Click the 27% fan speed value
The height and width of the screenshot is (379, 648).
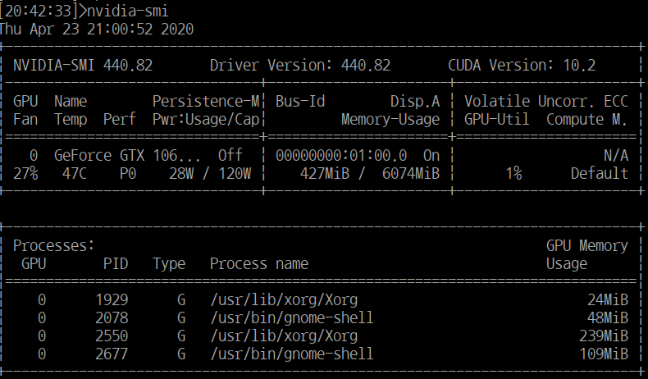(x=25, y=173)
